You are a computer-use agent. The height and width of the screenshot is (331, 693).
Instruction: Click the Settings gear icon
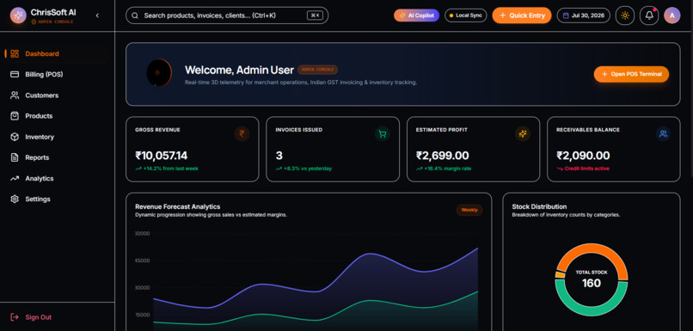pos(15,199)
